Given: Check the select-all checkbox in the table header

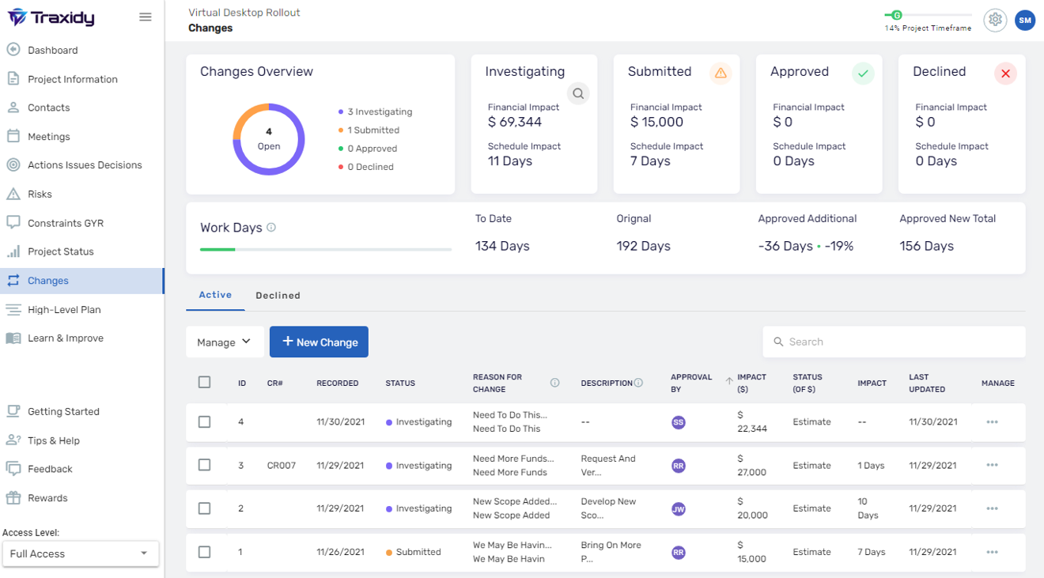Looking at the screenshot, I should point(204,381).
